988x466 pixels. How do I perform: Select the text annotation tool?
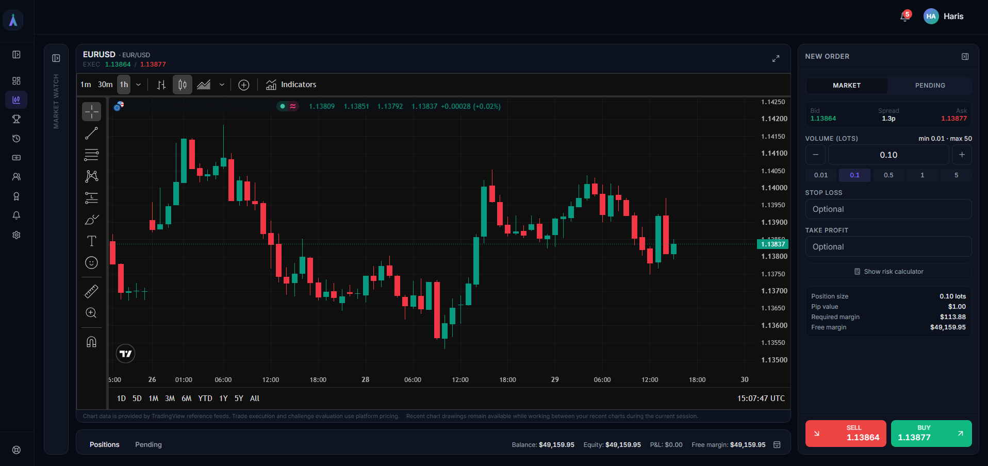click(92, 241)
